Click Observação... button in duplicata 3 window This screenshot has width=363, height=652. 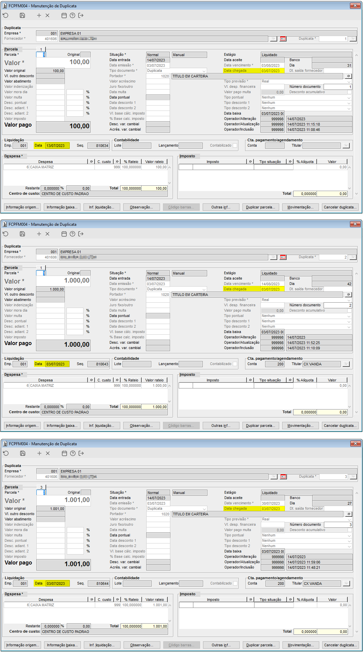coord(142,645)
